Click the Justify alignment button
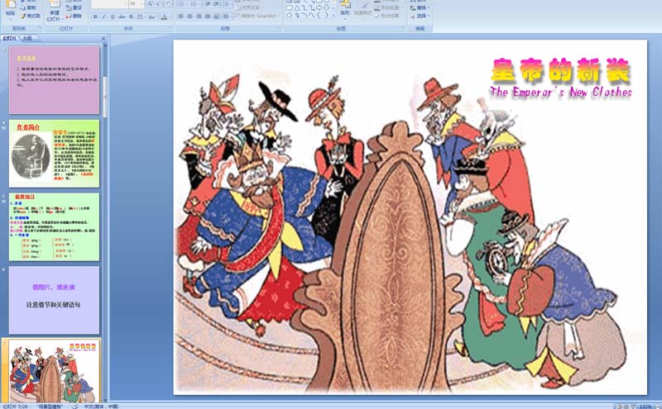Image resolution: width=662 pixels, height=409 pixels. pyautogui.click(x=208, y=17)
